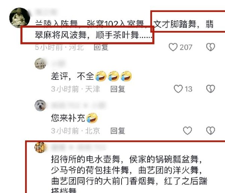Viewport: 225px width, 193px height.
Task: Like the 差评，不全 comment
Action: 178,89
